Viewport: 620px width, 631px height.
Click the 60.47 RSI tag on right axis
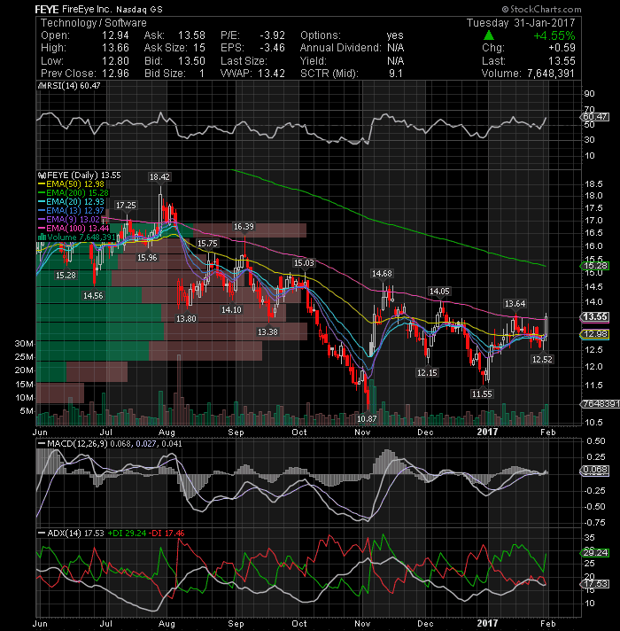[x=595, y=117]
